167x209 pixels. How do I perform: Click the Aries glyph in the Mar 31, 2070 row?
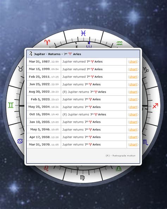coord(90,144)
